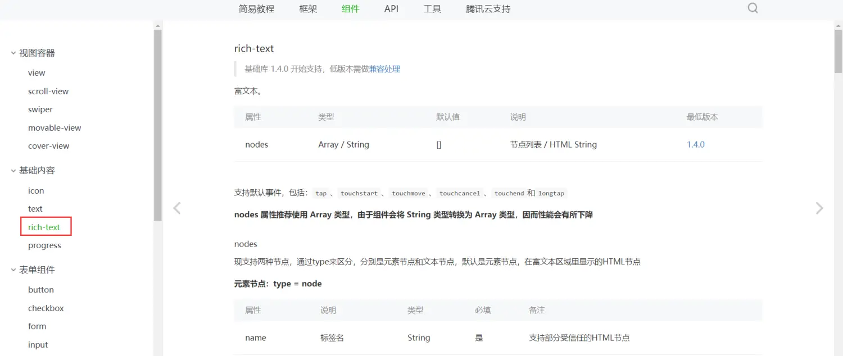Screen dimensions: 843x356
Task: Go to next page arrow
Action: point(819,208)
